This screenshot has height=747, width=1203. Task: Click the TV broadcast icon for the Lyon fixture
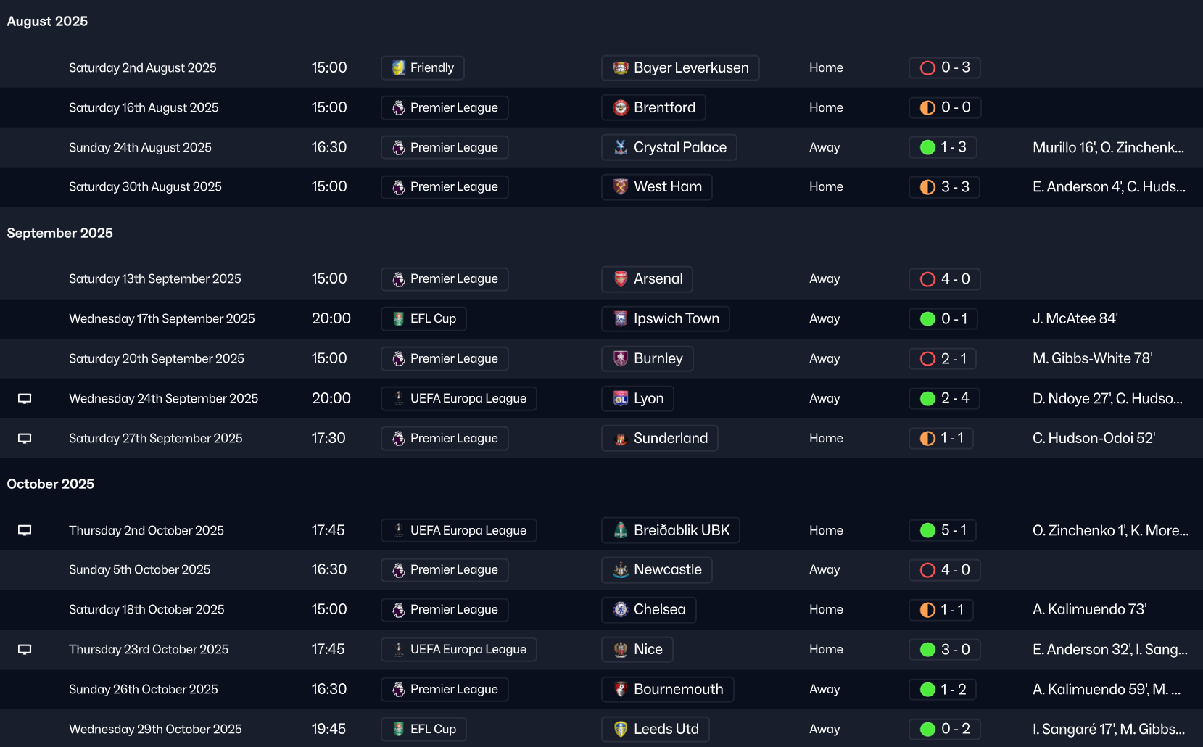tap(25, 399)
